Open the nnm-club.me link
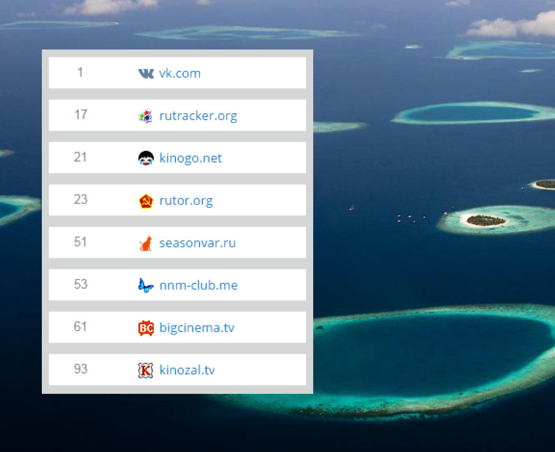The width and height of the screenshot is (555, 452). pos(198,285)
